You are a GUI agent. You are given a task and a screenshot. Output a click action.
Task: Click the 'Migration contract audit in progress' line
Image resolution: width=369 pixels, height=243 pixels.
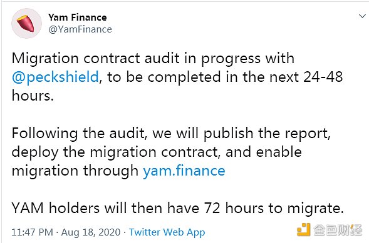(153, 58)
